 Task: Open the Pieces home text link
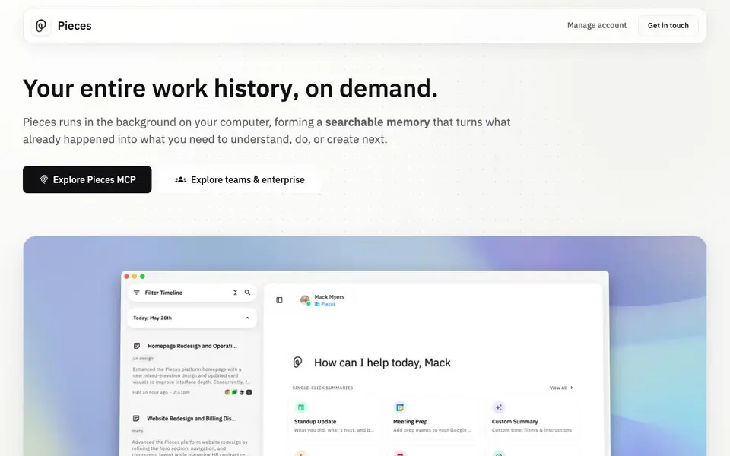tap(75, 26)
